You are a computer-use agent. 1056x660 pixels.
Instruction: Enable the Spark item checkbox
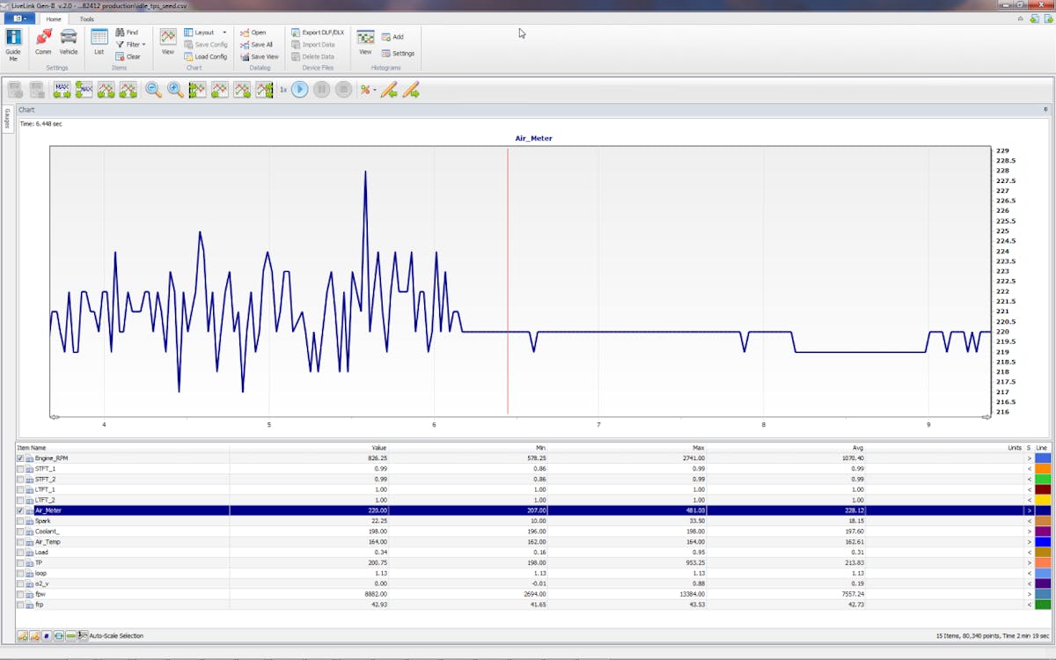click(20, 521)
